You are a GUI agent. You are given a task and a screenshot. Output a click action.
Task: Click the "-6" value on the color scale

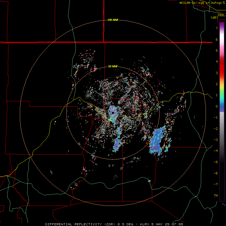[216, 173]
